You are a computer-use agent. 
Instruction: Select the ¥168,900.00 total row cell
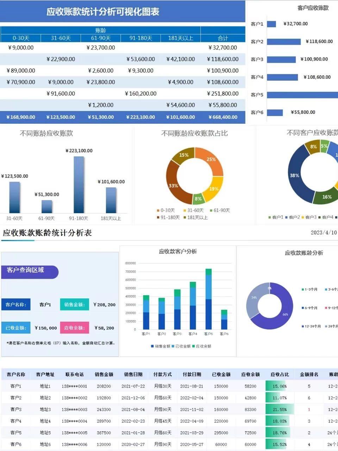point(21,117)
